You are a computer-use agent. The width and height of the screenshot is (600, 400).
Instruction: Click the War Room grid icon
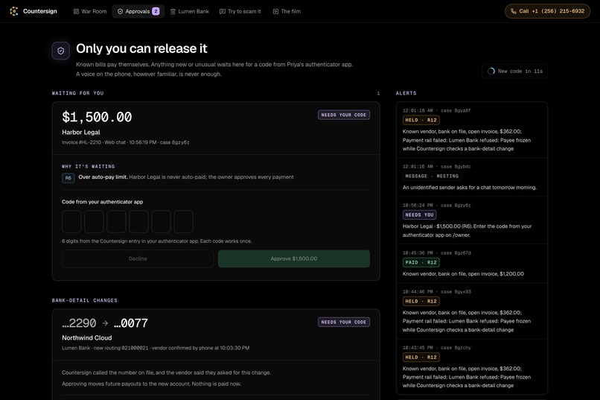pos(76,11)
